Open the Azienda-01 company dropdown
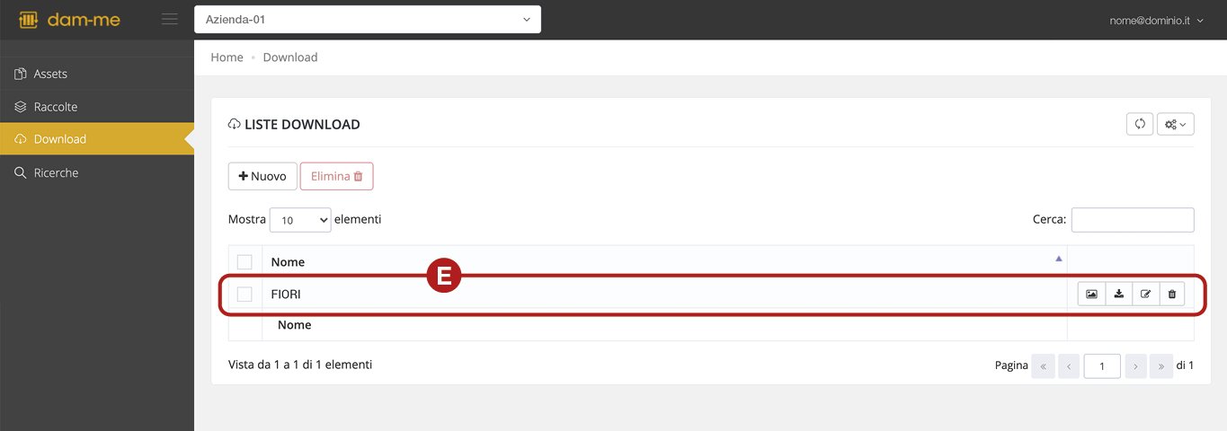This screenshot has height=431, width=1227. (x=368, y=19)
